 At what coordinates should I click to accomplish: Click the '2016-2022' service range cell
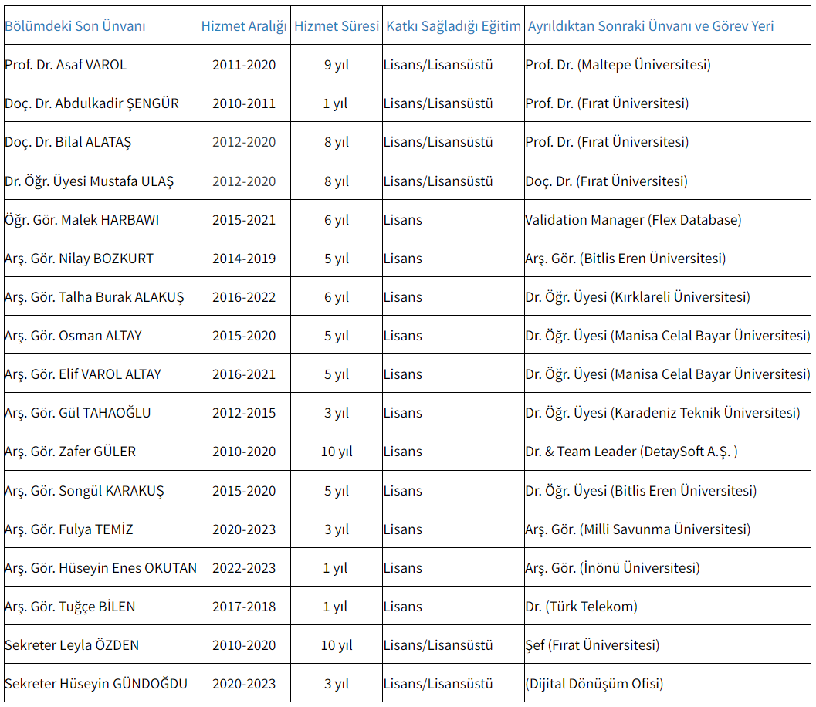click(x=244, y=297)
